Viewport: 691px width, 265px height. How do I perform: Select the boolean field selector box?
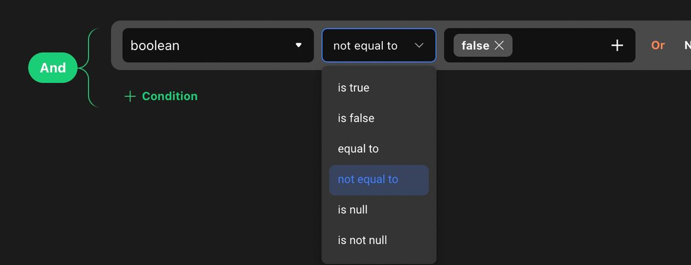point(218,45)
